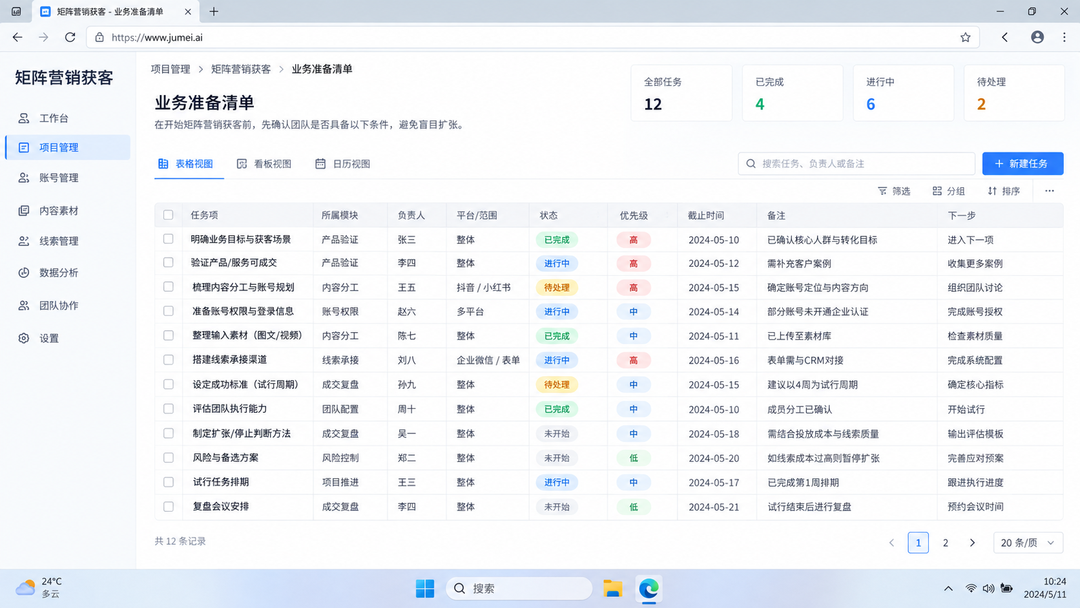Check the box for 明确业务目标与获客场景
Viewport: 1080px width, 608px height.
169,239
